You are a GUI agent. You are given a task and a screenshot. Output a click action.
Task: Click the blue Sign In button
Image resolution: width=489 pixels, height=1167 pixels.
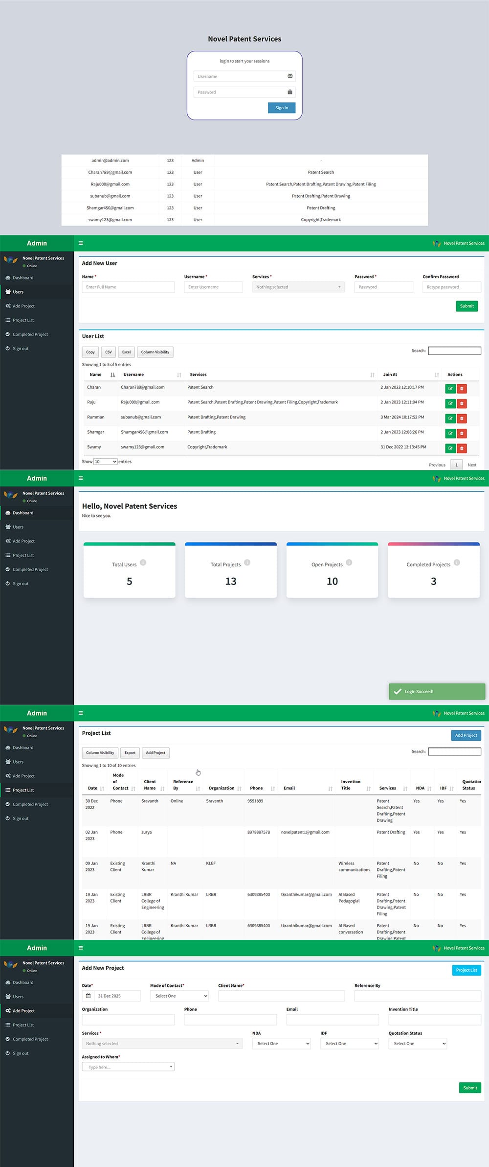(281, 108)
